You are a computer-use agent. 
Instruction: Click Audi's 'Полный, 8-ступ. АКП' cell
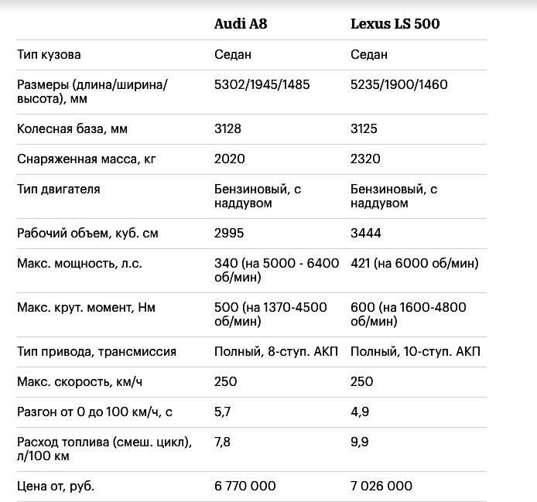tap(275, 351)
